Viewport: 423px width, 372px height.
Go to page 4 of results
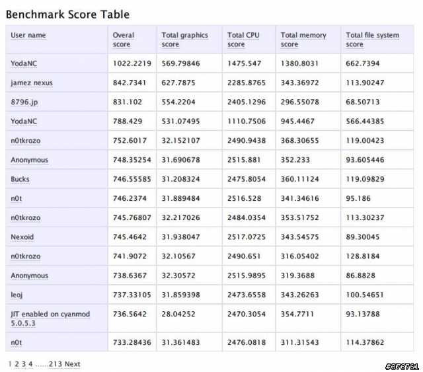pyautogui.click(x=30, y=364)
